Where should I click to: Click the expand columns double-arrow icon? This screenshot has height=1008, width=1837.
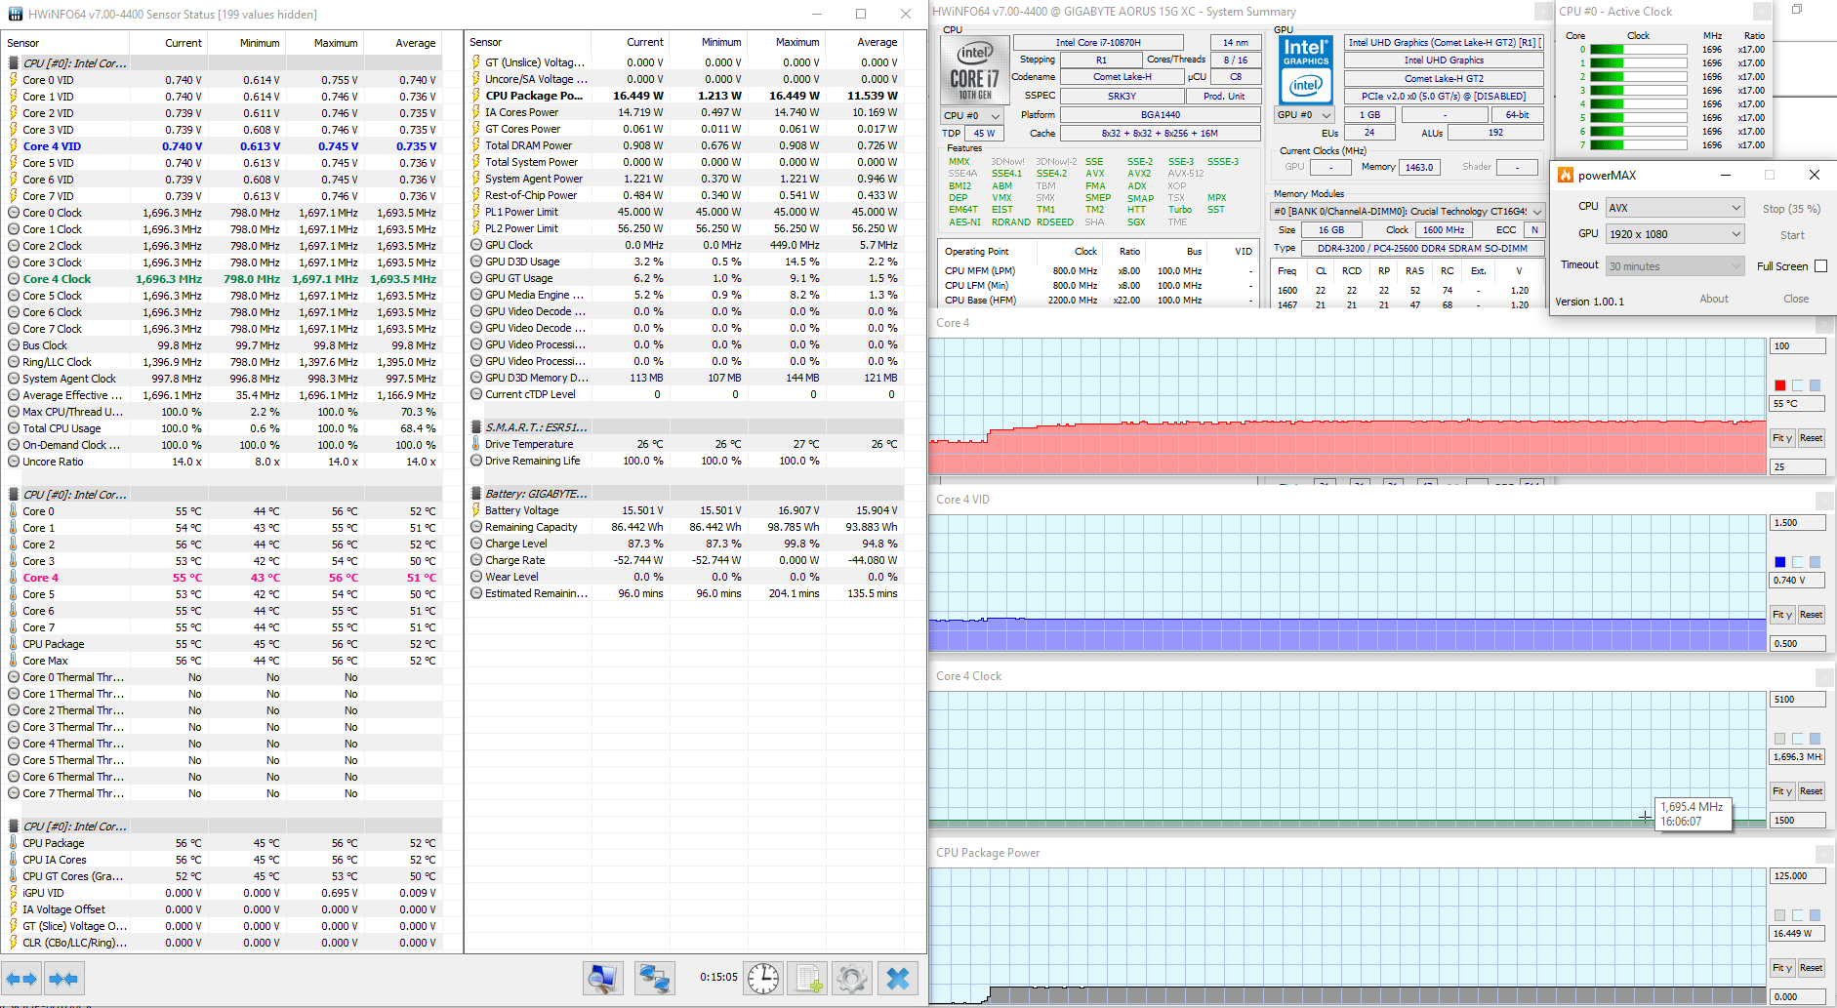(21, 978)
